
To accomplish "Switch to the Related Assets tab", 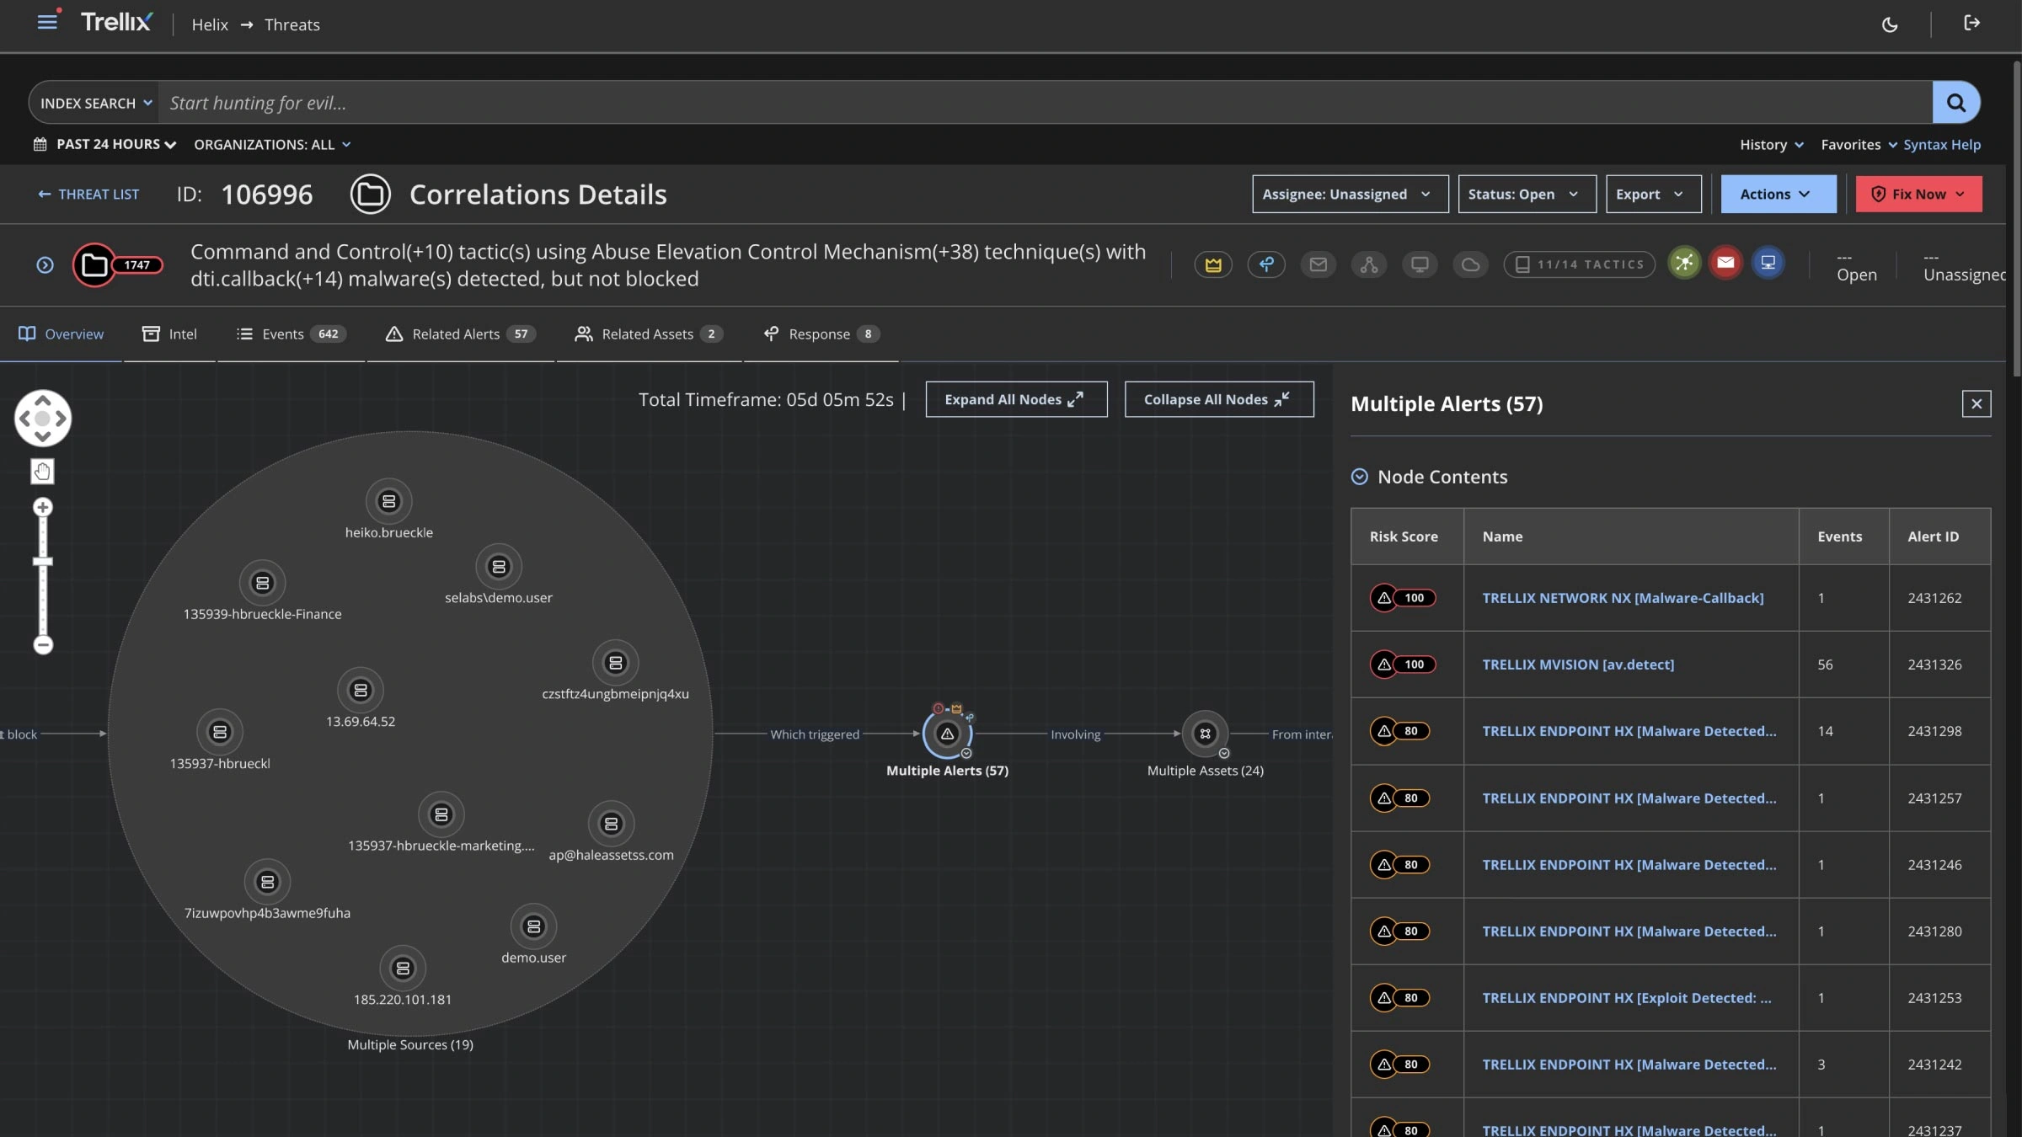I will [649, 334].
